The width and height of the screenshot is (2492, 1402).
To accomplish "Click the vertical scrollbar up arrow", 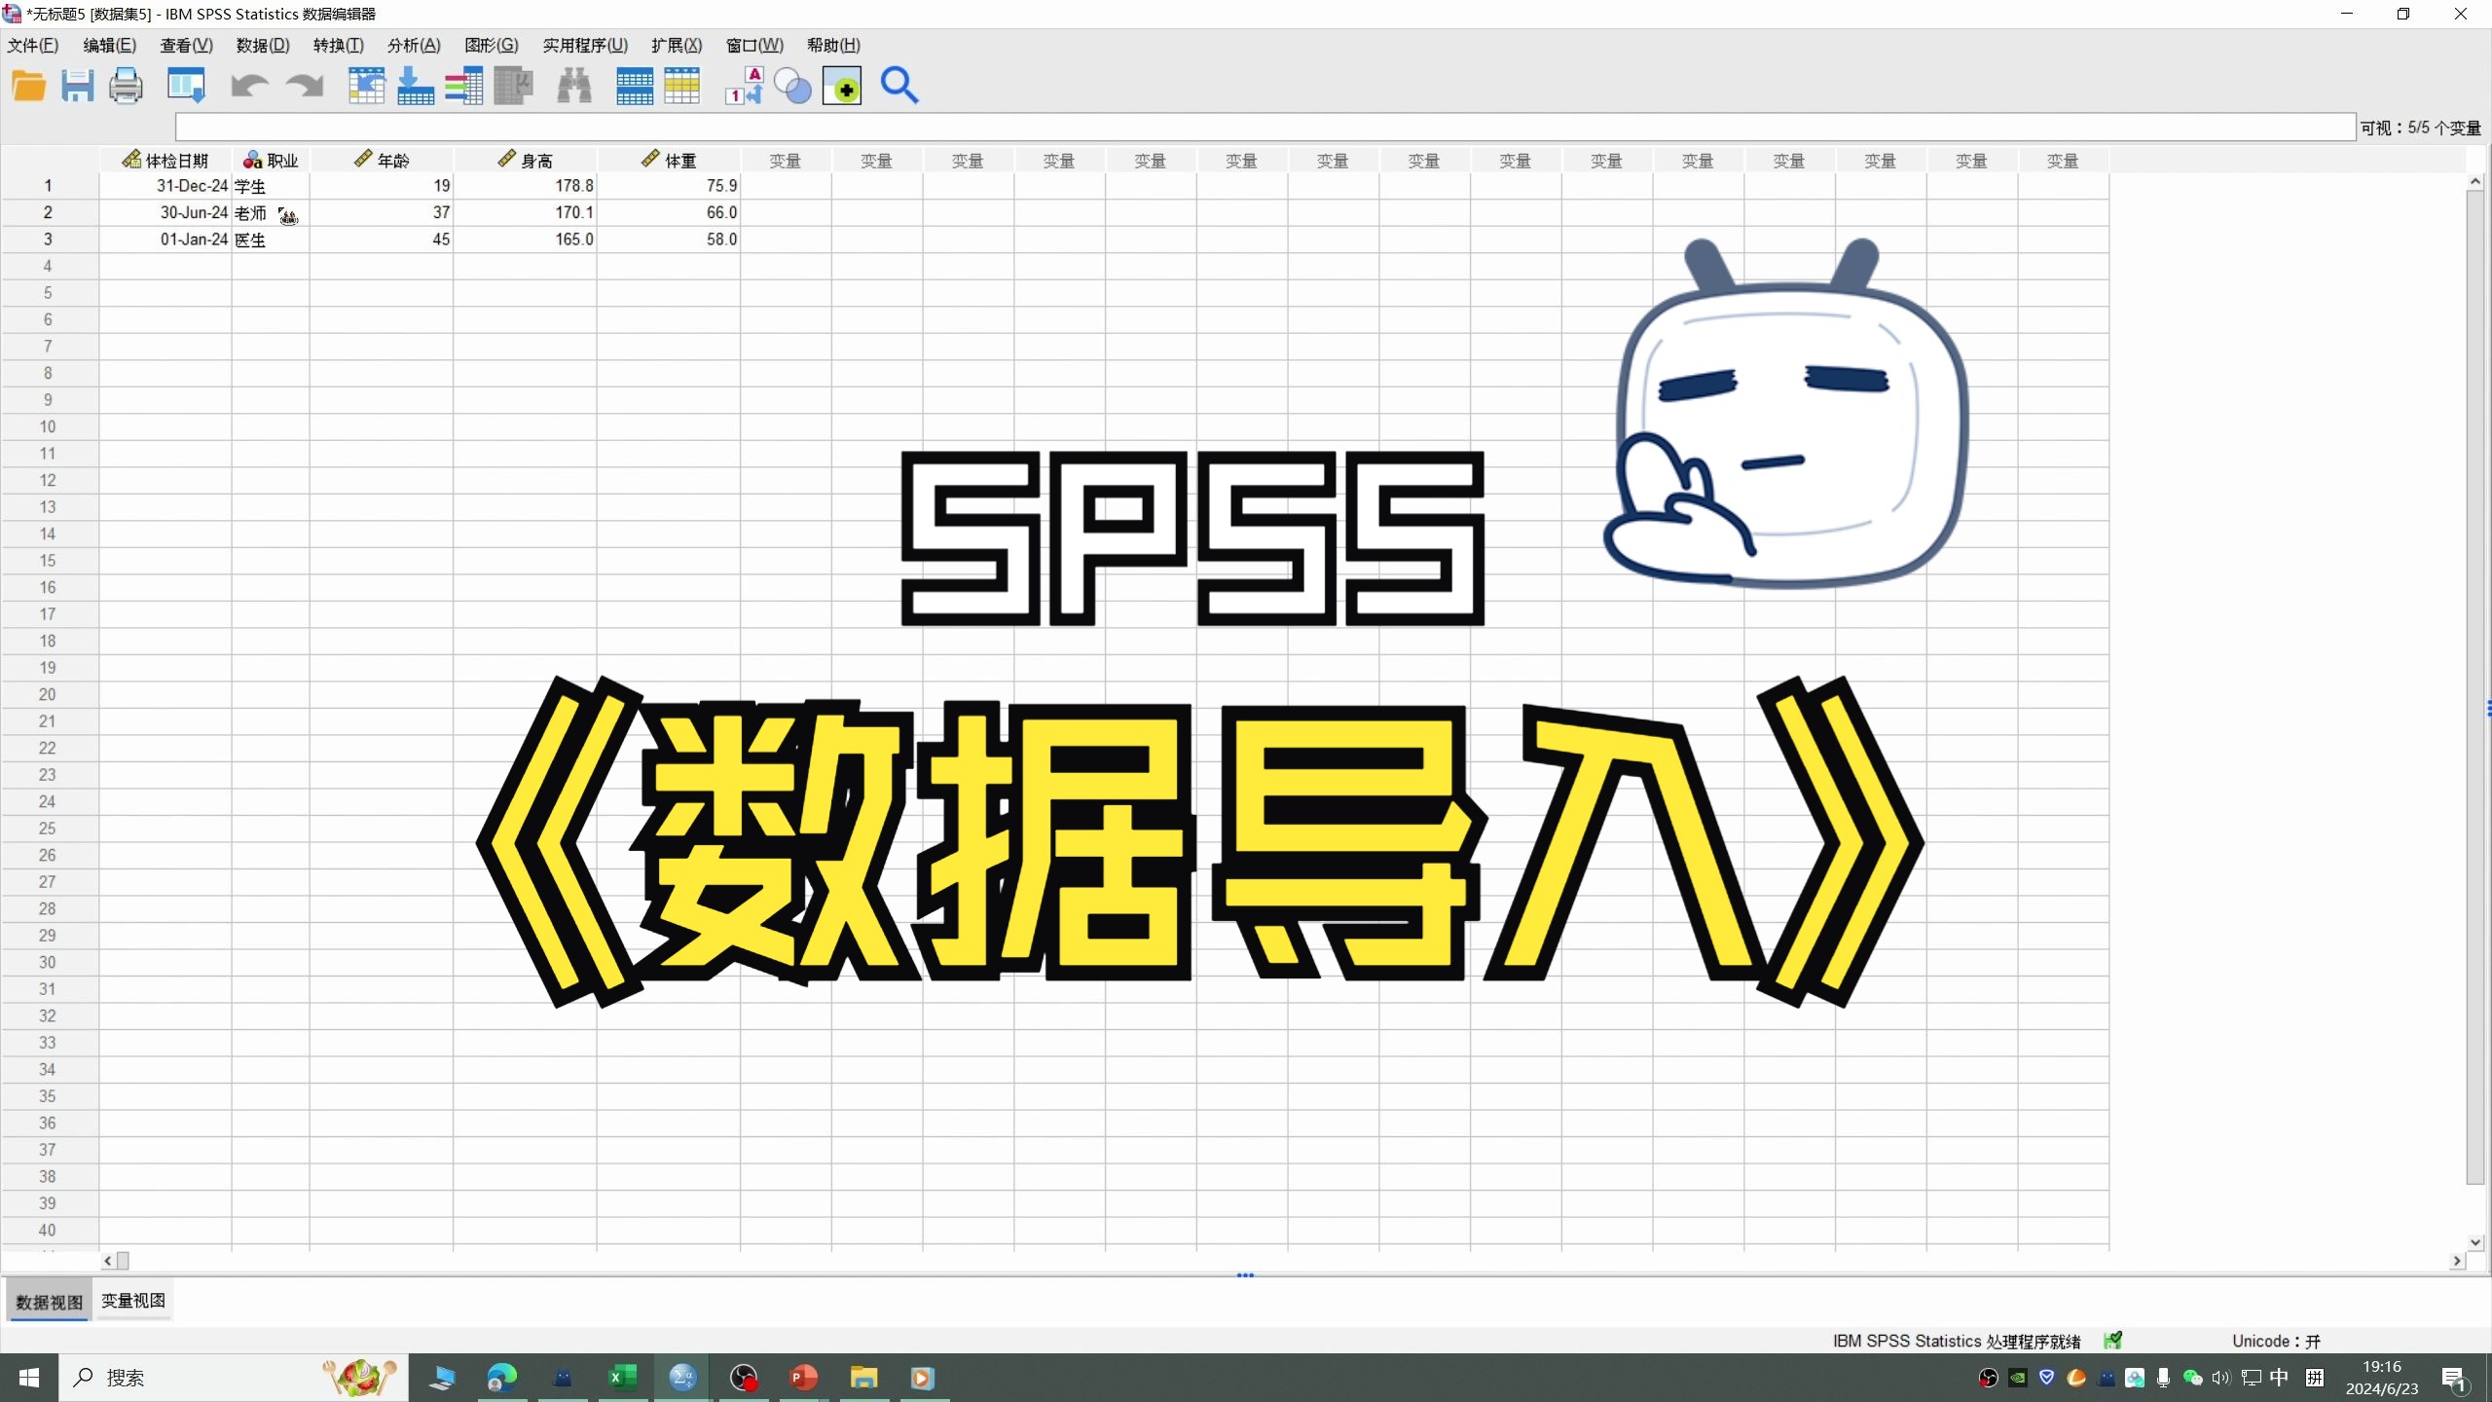I will pos(2475,182).
